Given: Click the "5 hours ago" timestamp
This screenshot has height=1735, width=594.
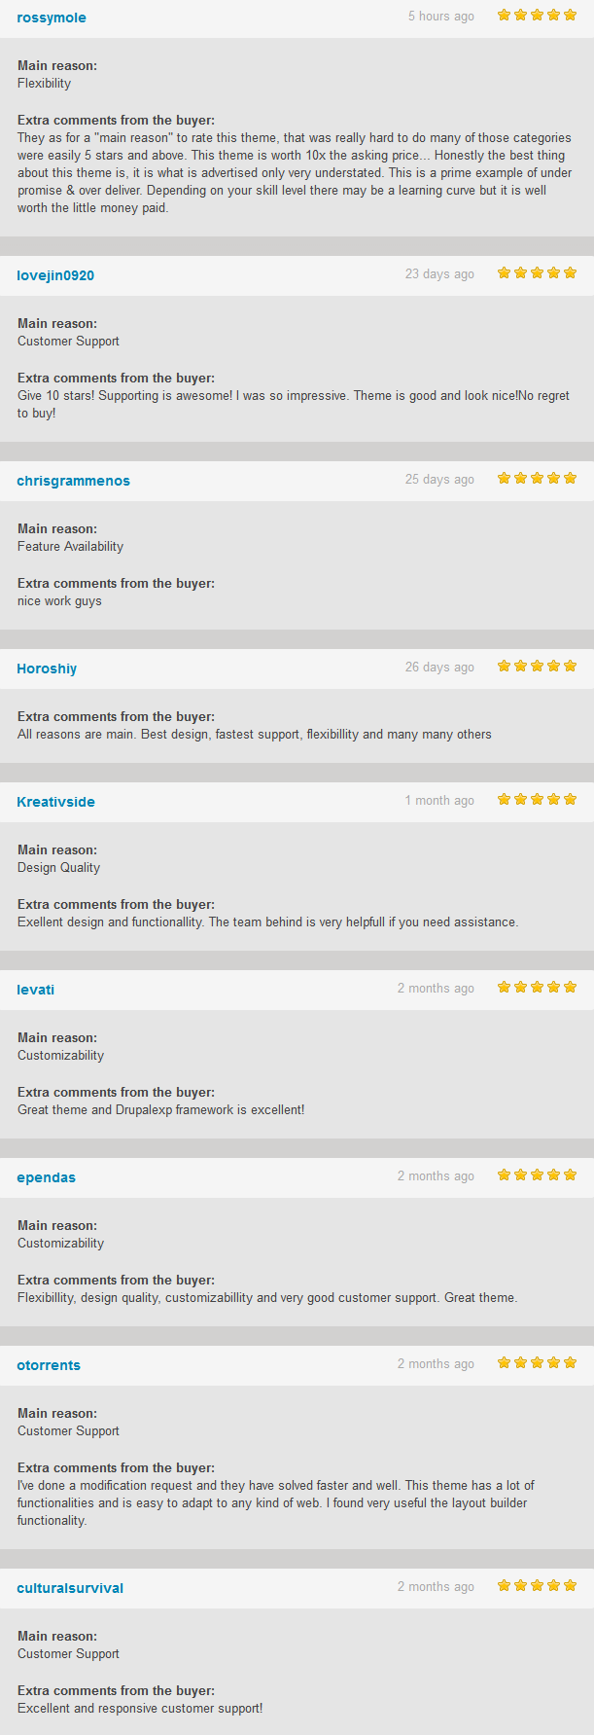Looking at the screenshot, I should click(x=441, y=17).
